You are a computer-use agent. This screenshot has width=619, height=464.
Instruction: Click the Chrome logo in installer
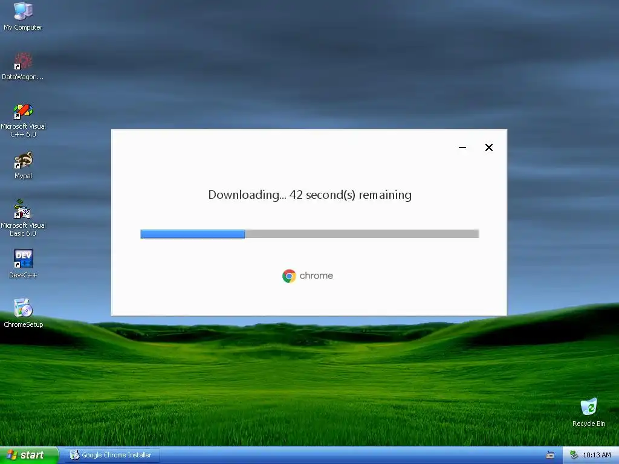pos(289,275)
